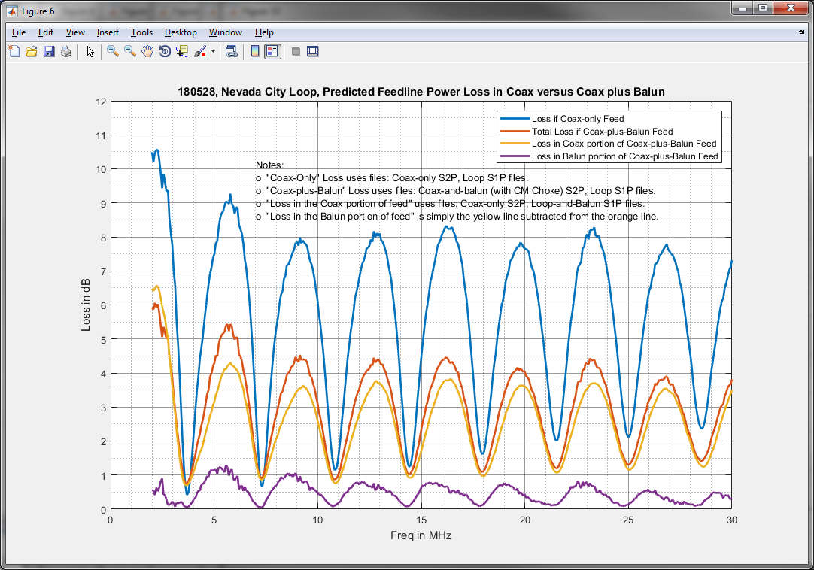The width and height of the screenshot is (814, 570).
Task: Click the orange line sample in the legend
Action: pyautogui.click(x=515, y=132)
